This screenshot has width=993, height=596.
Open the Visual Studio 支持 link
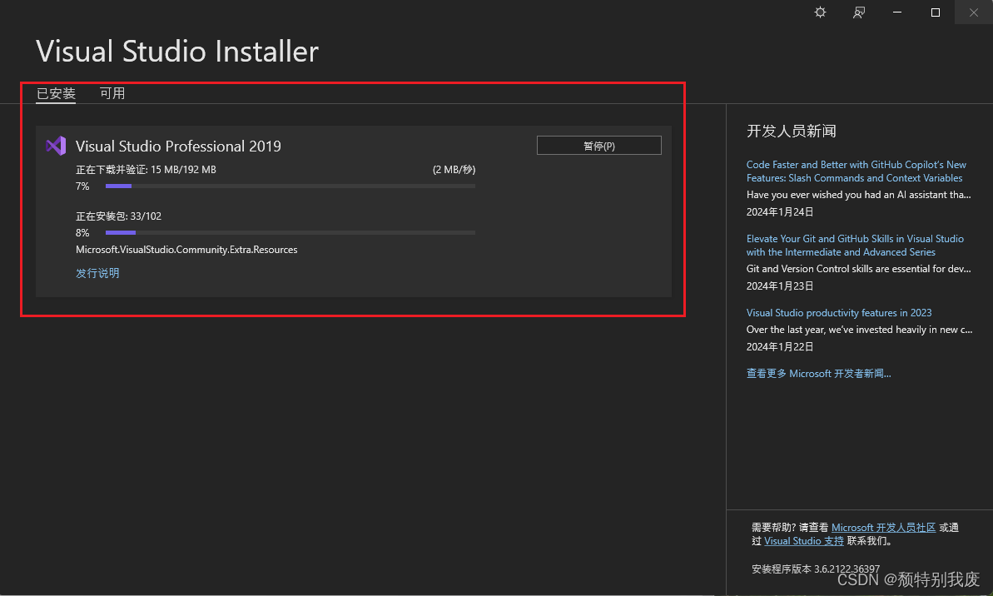pyautogui.click(x=804, y=541)
